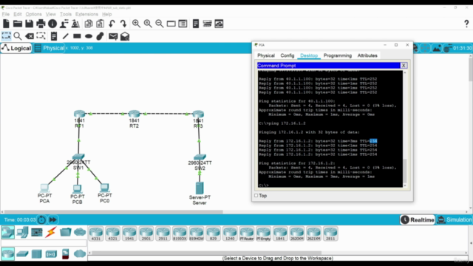Choose the 4331 router from device list
The width and height of the screenshot is (473, 266).
[x=96, y=233]
